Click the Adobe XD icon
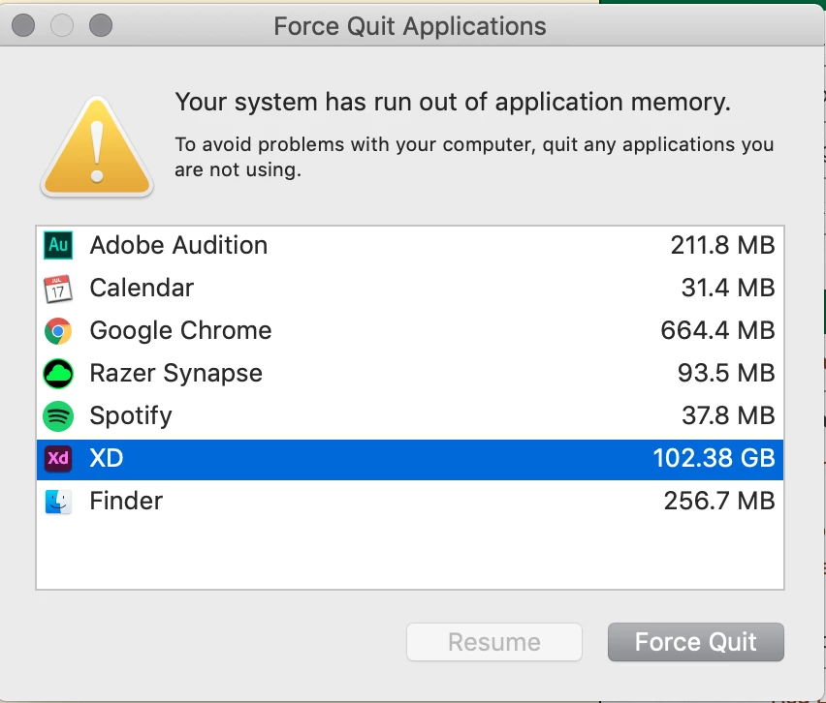 pos(58,459)
